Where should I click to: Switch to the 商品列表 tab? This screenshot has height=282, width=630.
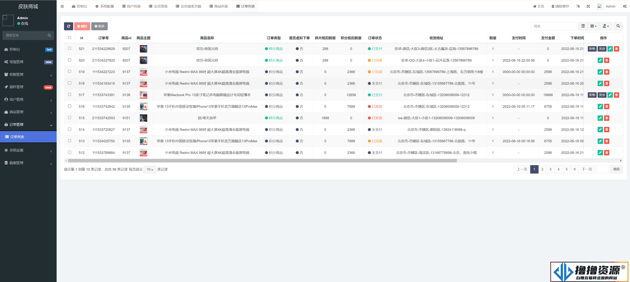(219, 6)
